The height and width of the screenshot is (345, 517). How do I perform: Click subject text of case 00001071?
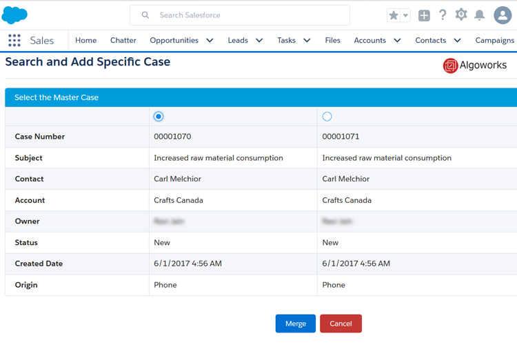point(387,158)
